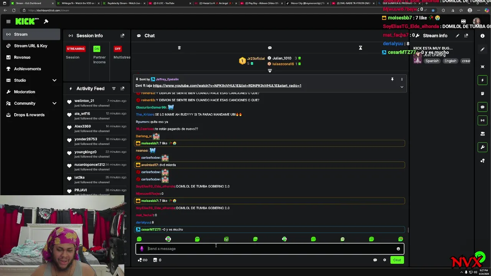Click the hourglass slow mode icon
Screen dimensions: 491x276
pyautogui.click(x=361, y=48)
